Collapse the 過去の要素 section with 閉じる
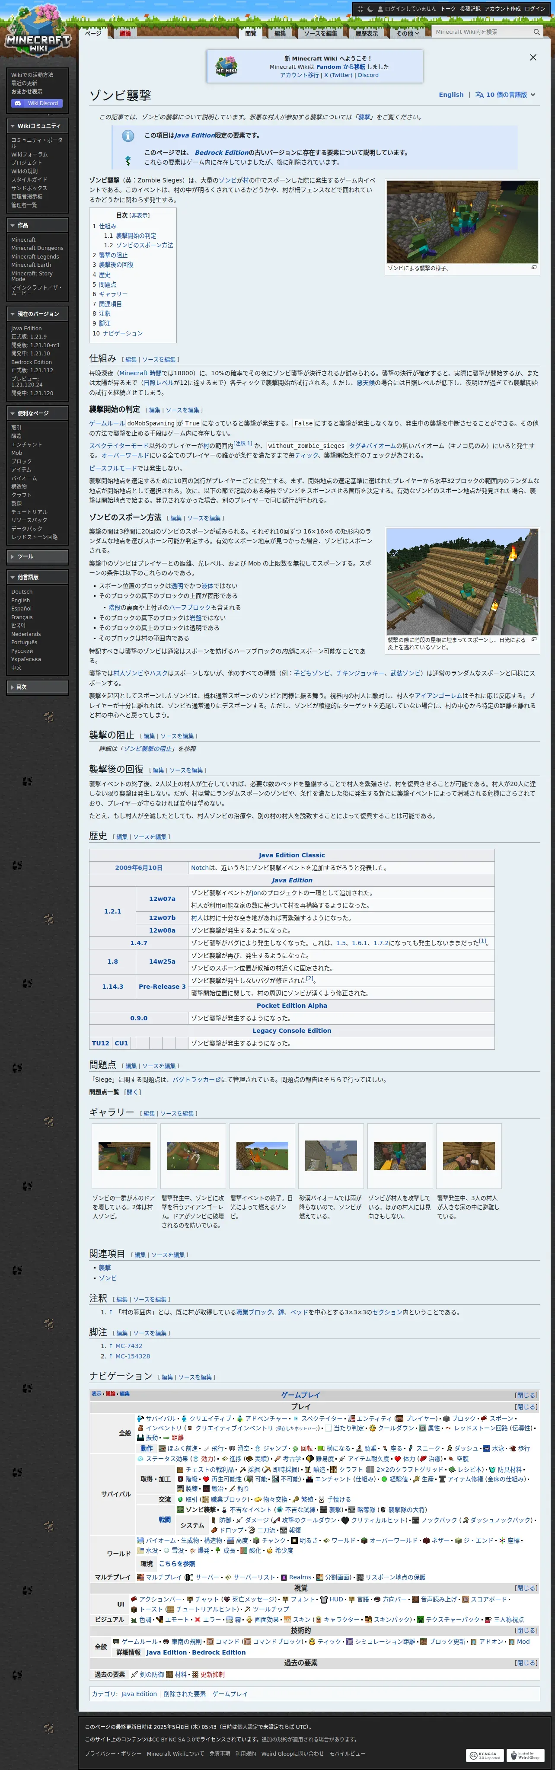This screenshot has width=555, height=1770. pos(526,1663)
